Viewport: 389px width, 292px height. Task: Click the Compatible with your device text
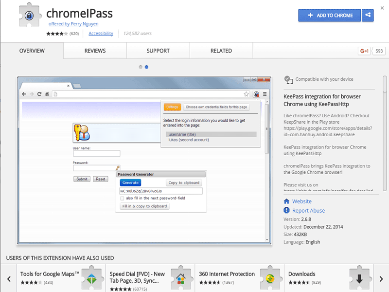pos(324,79)
